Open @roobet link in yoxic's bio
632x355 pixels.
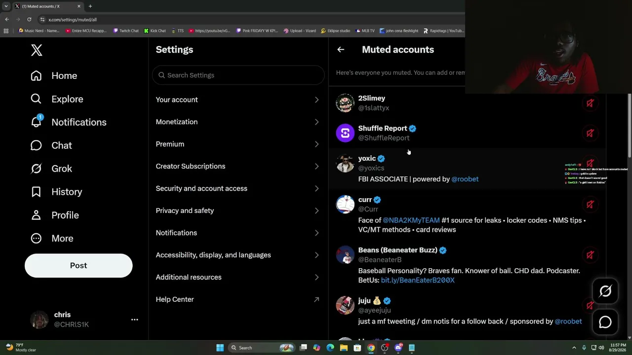click(x=465, y=179)
